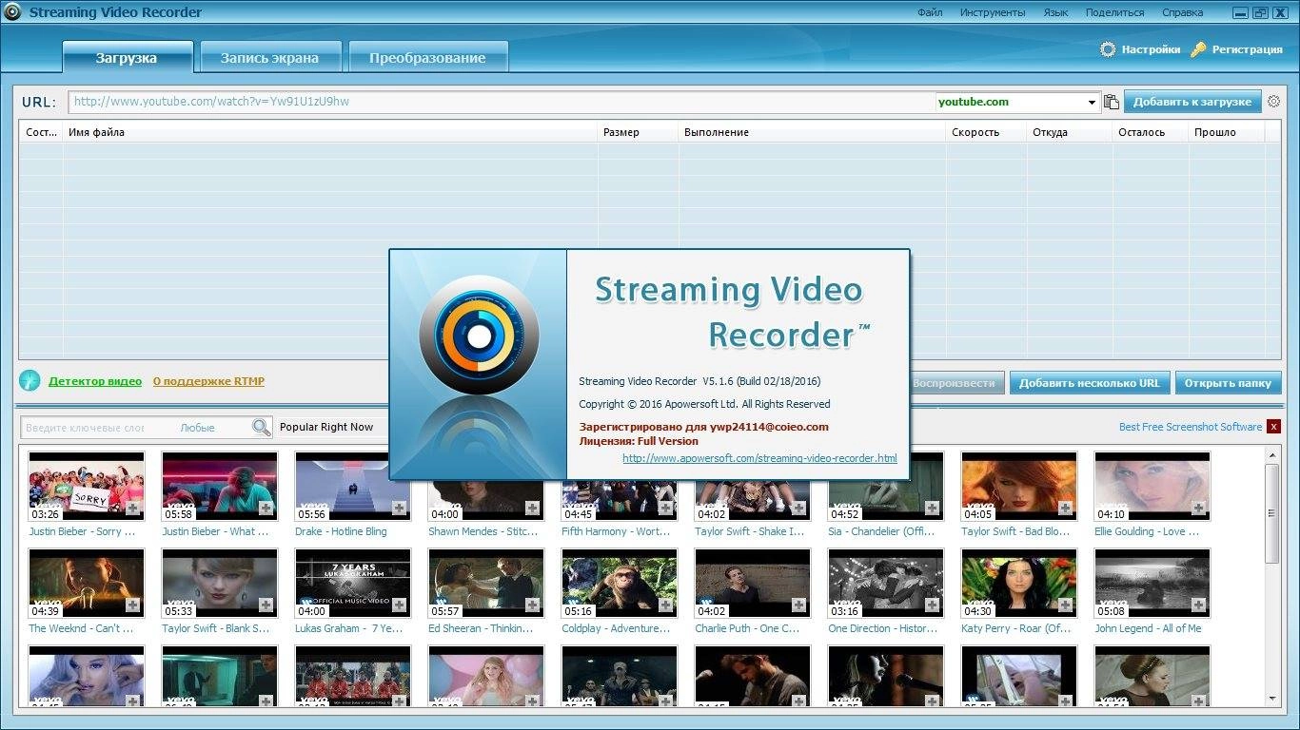Open Katy Perry - Roar thumbnail
Image resolution: width=1300 pixels, height=730 pixels.
(1019, 583)
